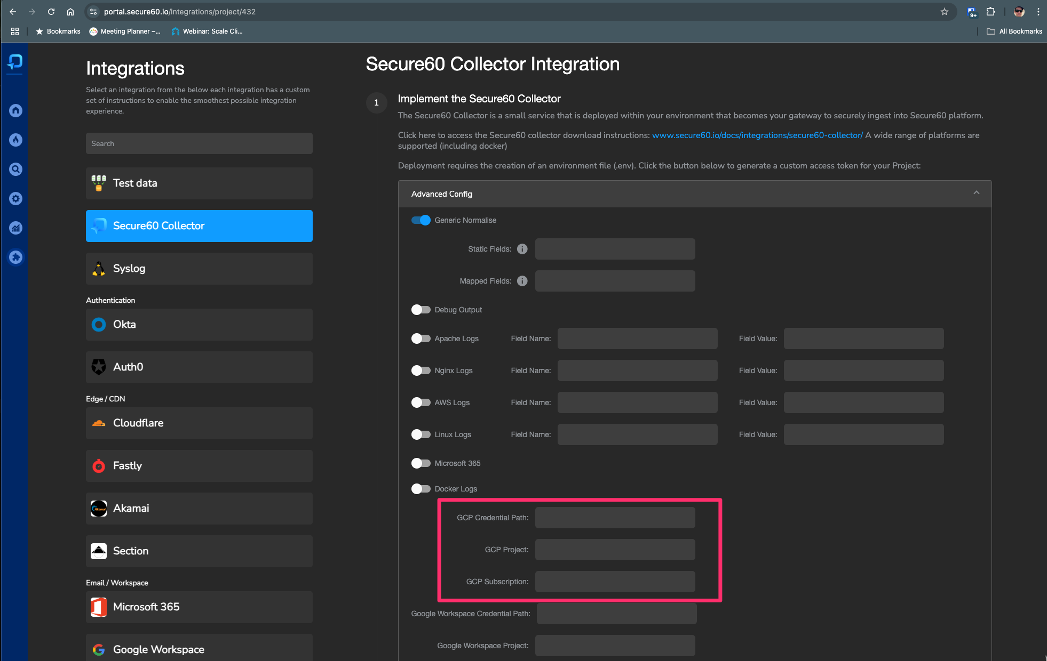
Task: Click the Static Fields info tooltip icon
Action: click(x=522, y=249)
